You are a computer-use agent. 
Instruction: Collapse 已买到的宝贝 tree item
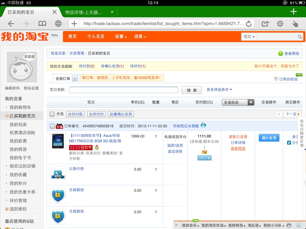pos(7,116)
